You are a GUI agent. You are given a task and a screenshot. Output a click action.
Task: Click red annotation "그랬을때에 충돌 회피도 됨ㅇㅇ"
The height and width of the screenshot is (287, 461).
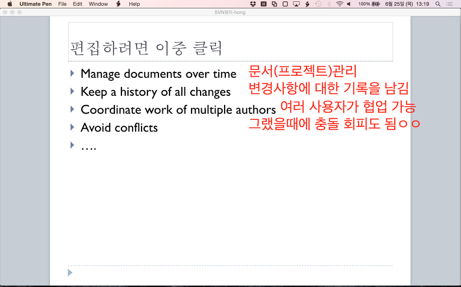(334, 124)
